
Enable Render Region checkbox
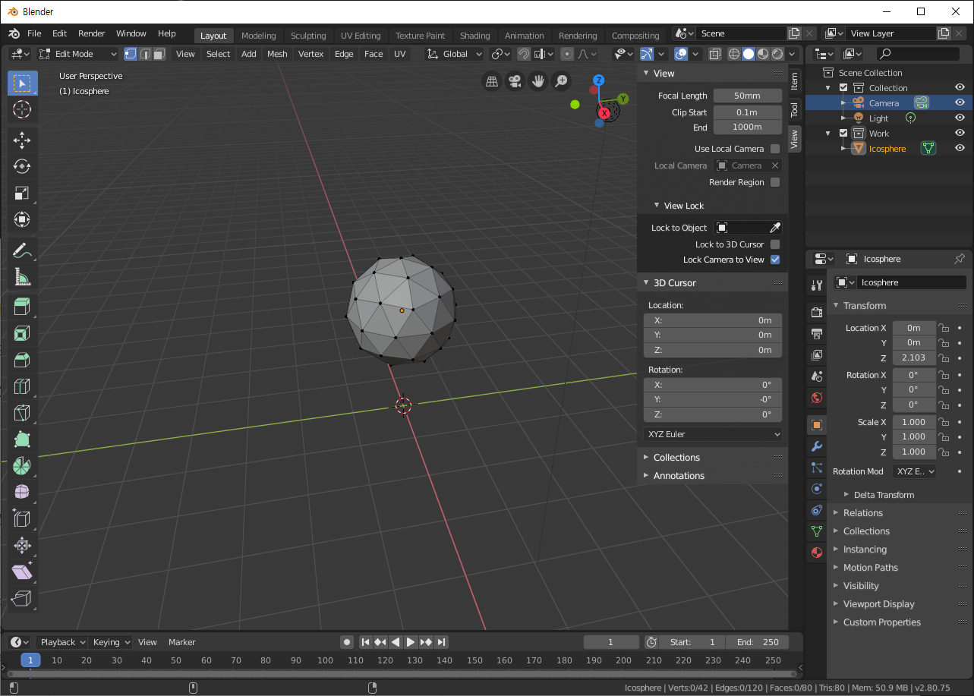775,182
